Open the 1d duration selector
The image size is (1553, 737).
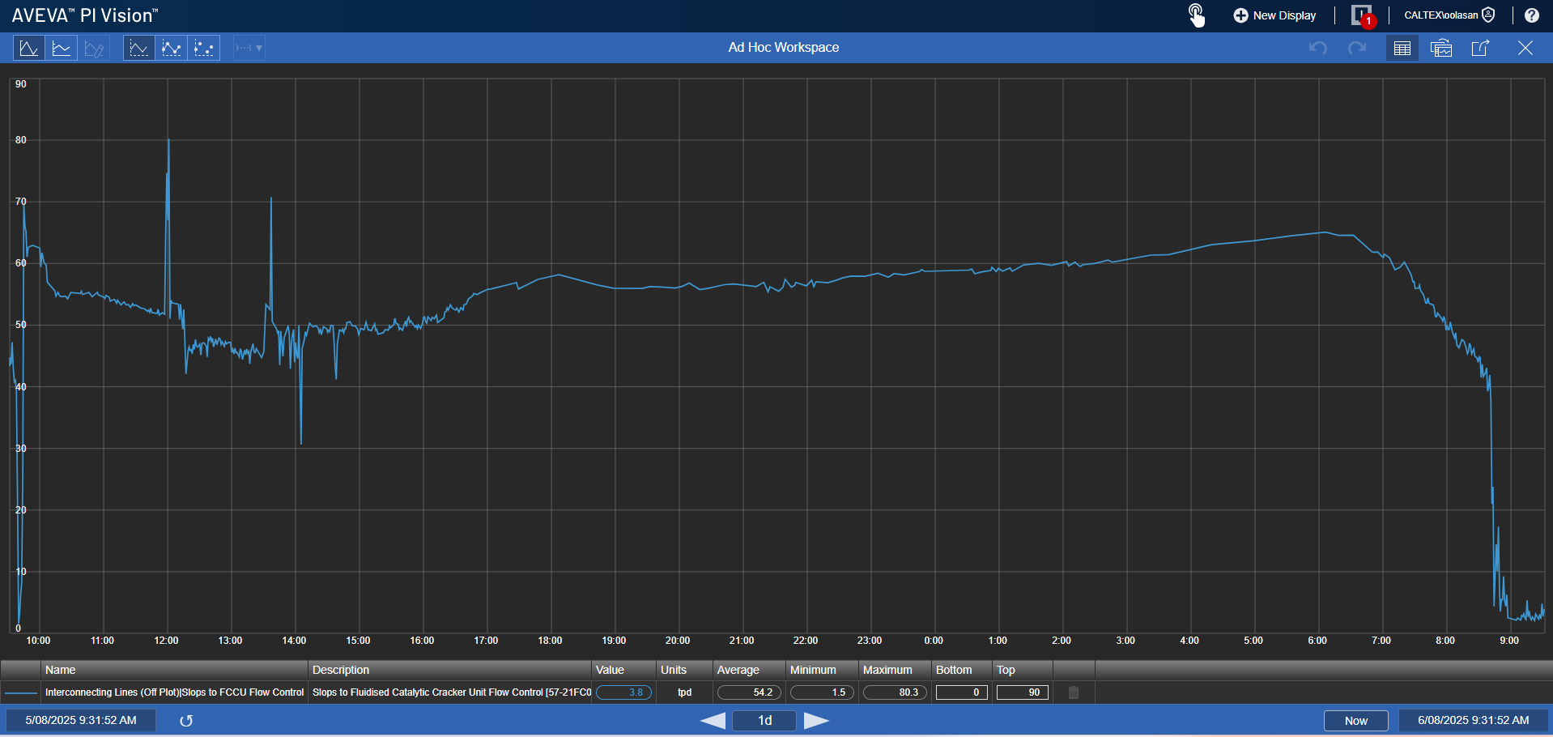click(764, 721)
